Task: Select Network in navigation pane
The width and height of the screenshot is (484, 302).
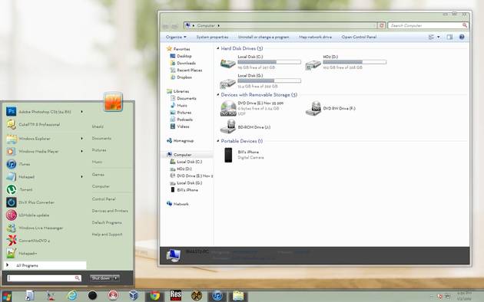Action: click(x=177, y=204)
